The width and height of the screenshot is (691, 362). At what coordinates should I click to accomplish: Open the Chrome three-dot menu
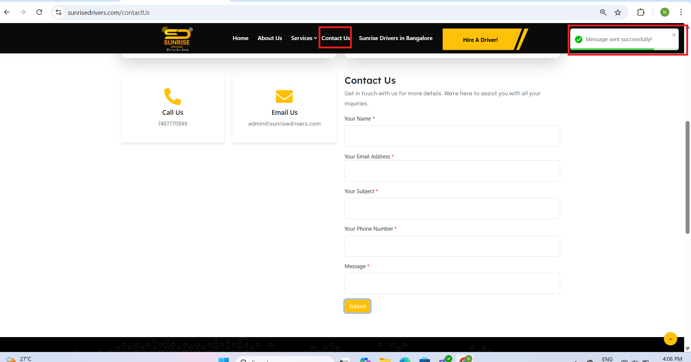(x=681, y=12)
